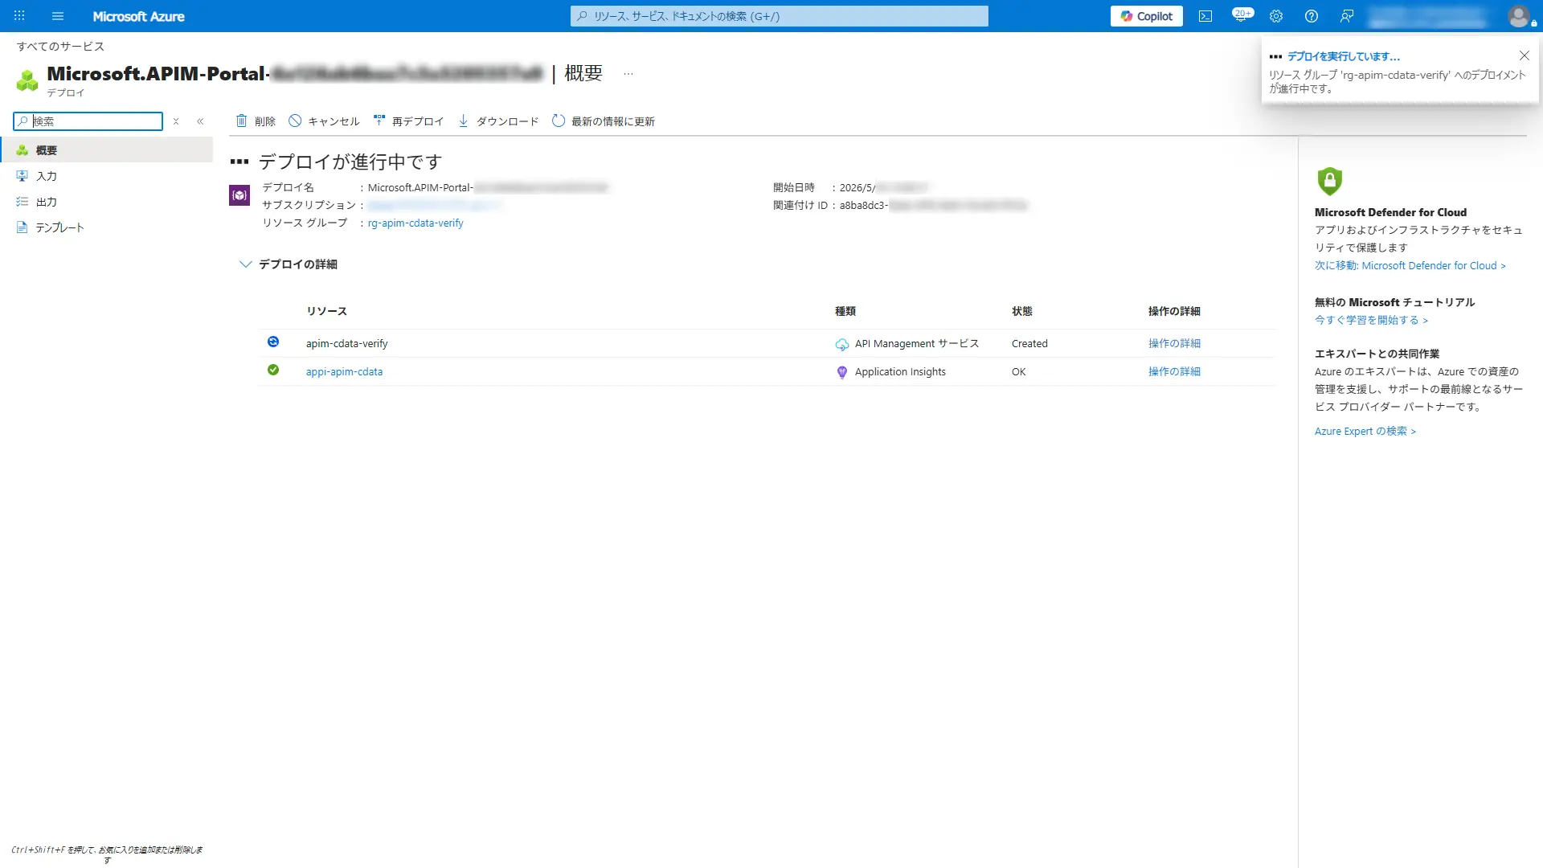Open the Azure portal apps grid icon
Viewport: 1543px width, 868px height.
click(x=19, y=16)
